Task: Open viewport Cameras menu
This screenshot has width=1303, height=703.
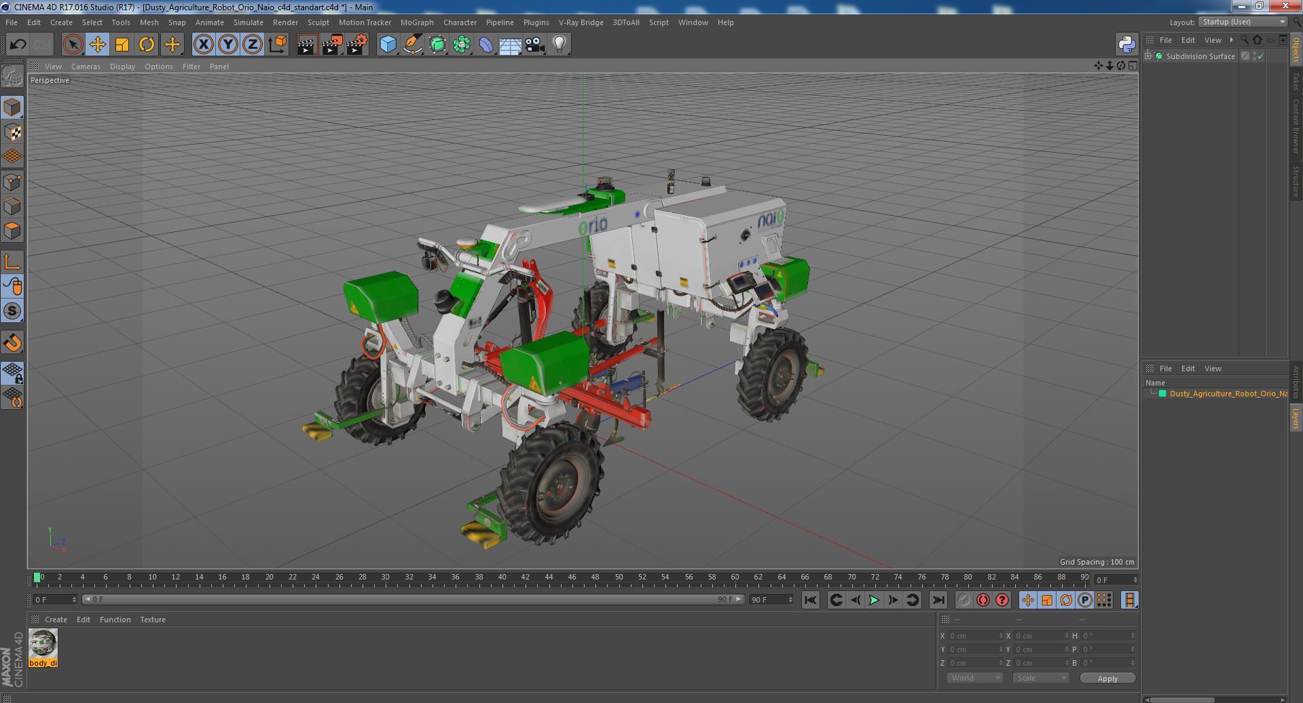Action: 86,66
